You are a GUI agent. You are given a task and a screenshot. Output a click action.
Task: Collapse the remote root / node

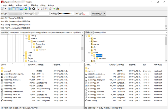point(86,36)
